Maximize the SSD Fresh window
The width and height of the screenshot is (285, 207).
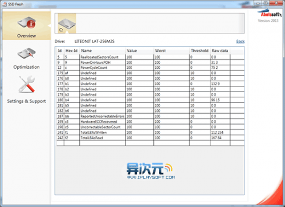click(x=266, y=3)
